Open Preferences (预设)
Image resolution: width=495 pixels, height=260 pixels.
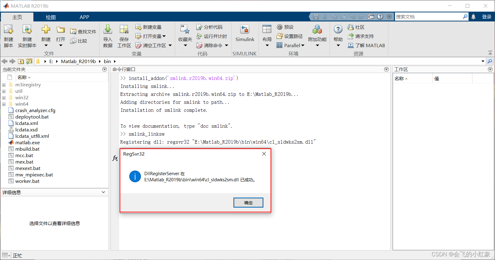[x=285, y=27]
